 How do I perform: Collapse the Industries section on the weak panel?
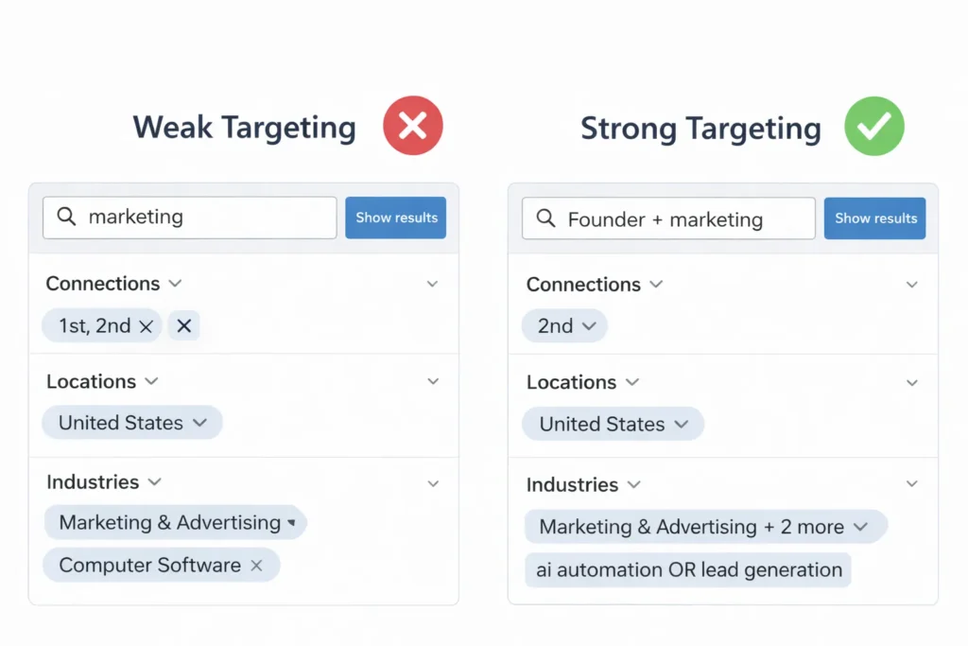[433, 482]
